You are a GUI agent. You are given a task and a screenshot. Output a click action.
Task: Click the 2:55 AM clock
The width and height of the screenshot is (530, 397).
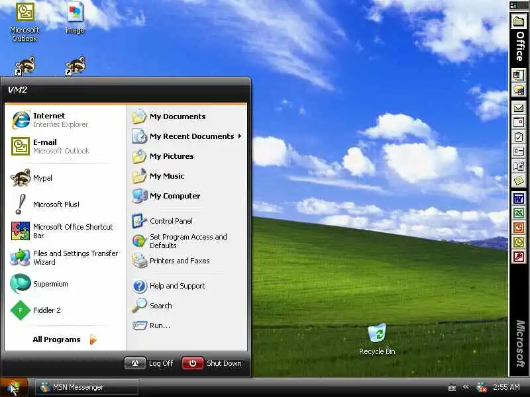pyautogui.click(x=506, y=387)
